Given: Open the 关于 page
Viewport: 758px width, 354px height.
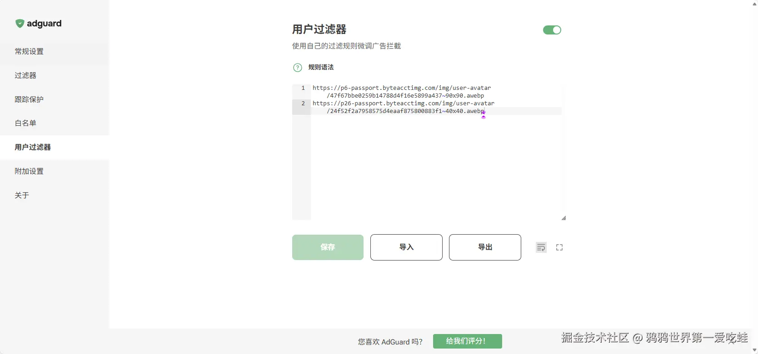Looking at the screenshot, I should click(55, 195).
